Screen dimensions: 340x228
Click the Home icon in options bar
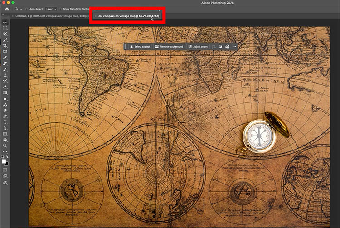point(6,9)
